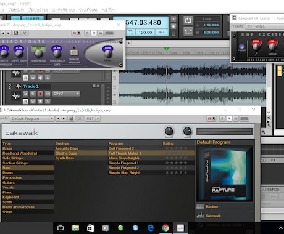The height and width of the screenshot is (234, 284).
Task: Open Google Chrome from the taskbar
Action: coord(165,228)
